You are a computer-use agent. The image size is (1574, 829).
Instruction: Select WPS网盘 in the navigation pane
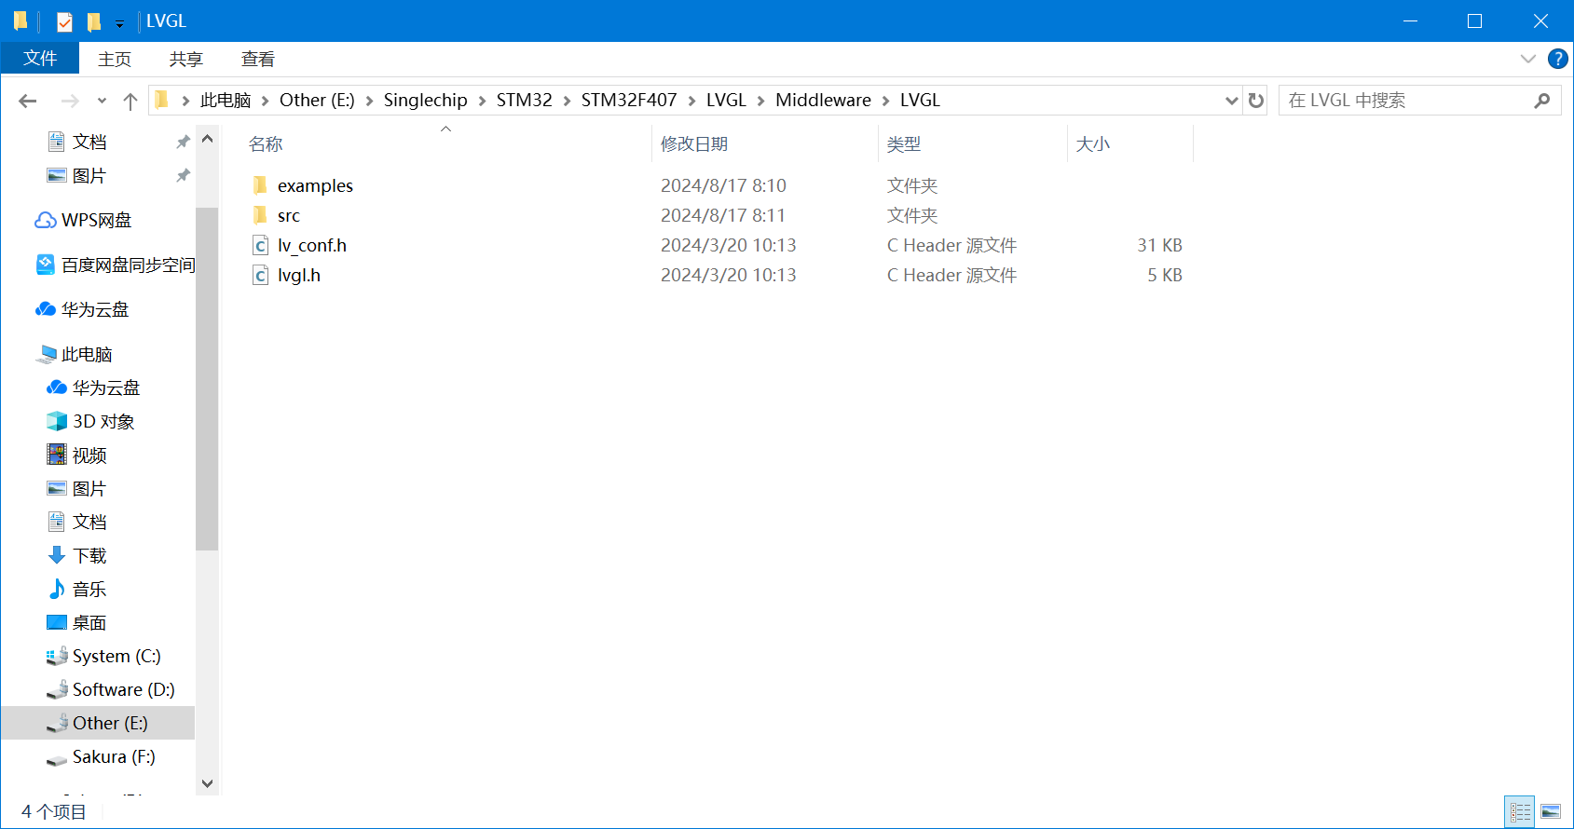(x=96, y=220)
